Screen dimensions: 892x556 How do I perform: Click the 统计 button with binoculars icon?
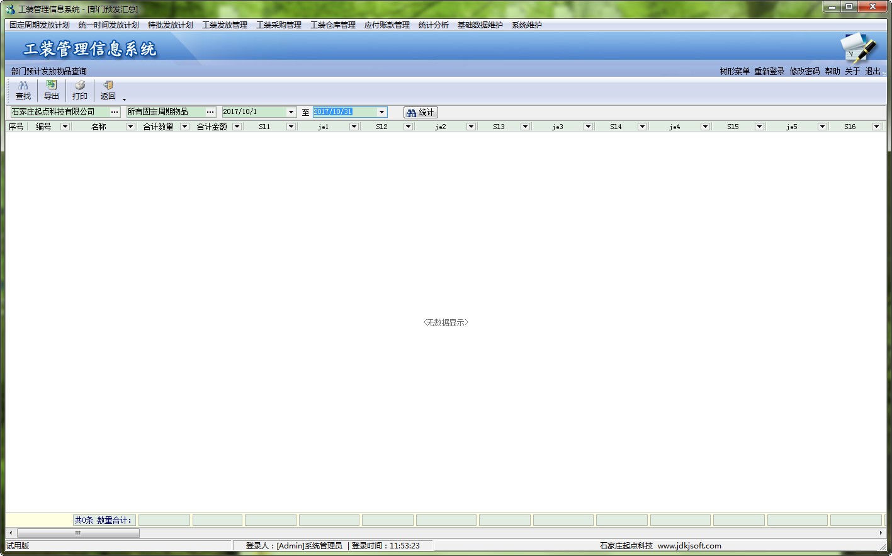point(421,112)
